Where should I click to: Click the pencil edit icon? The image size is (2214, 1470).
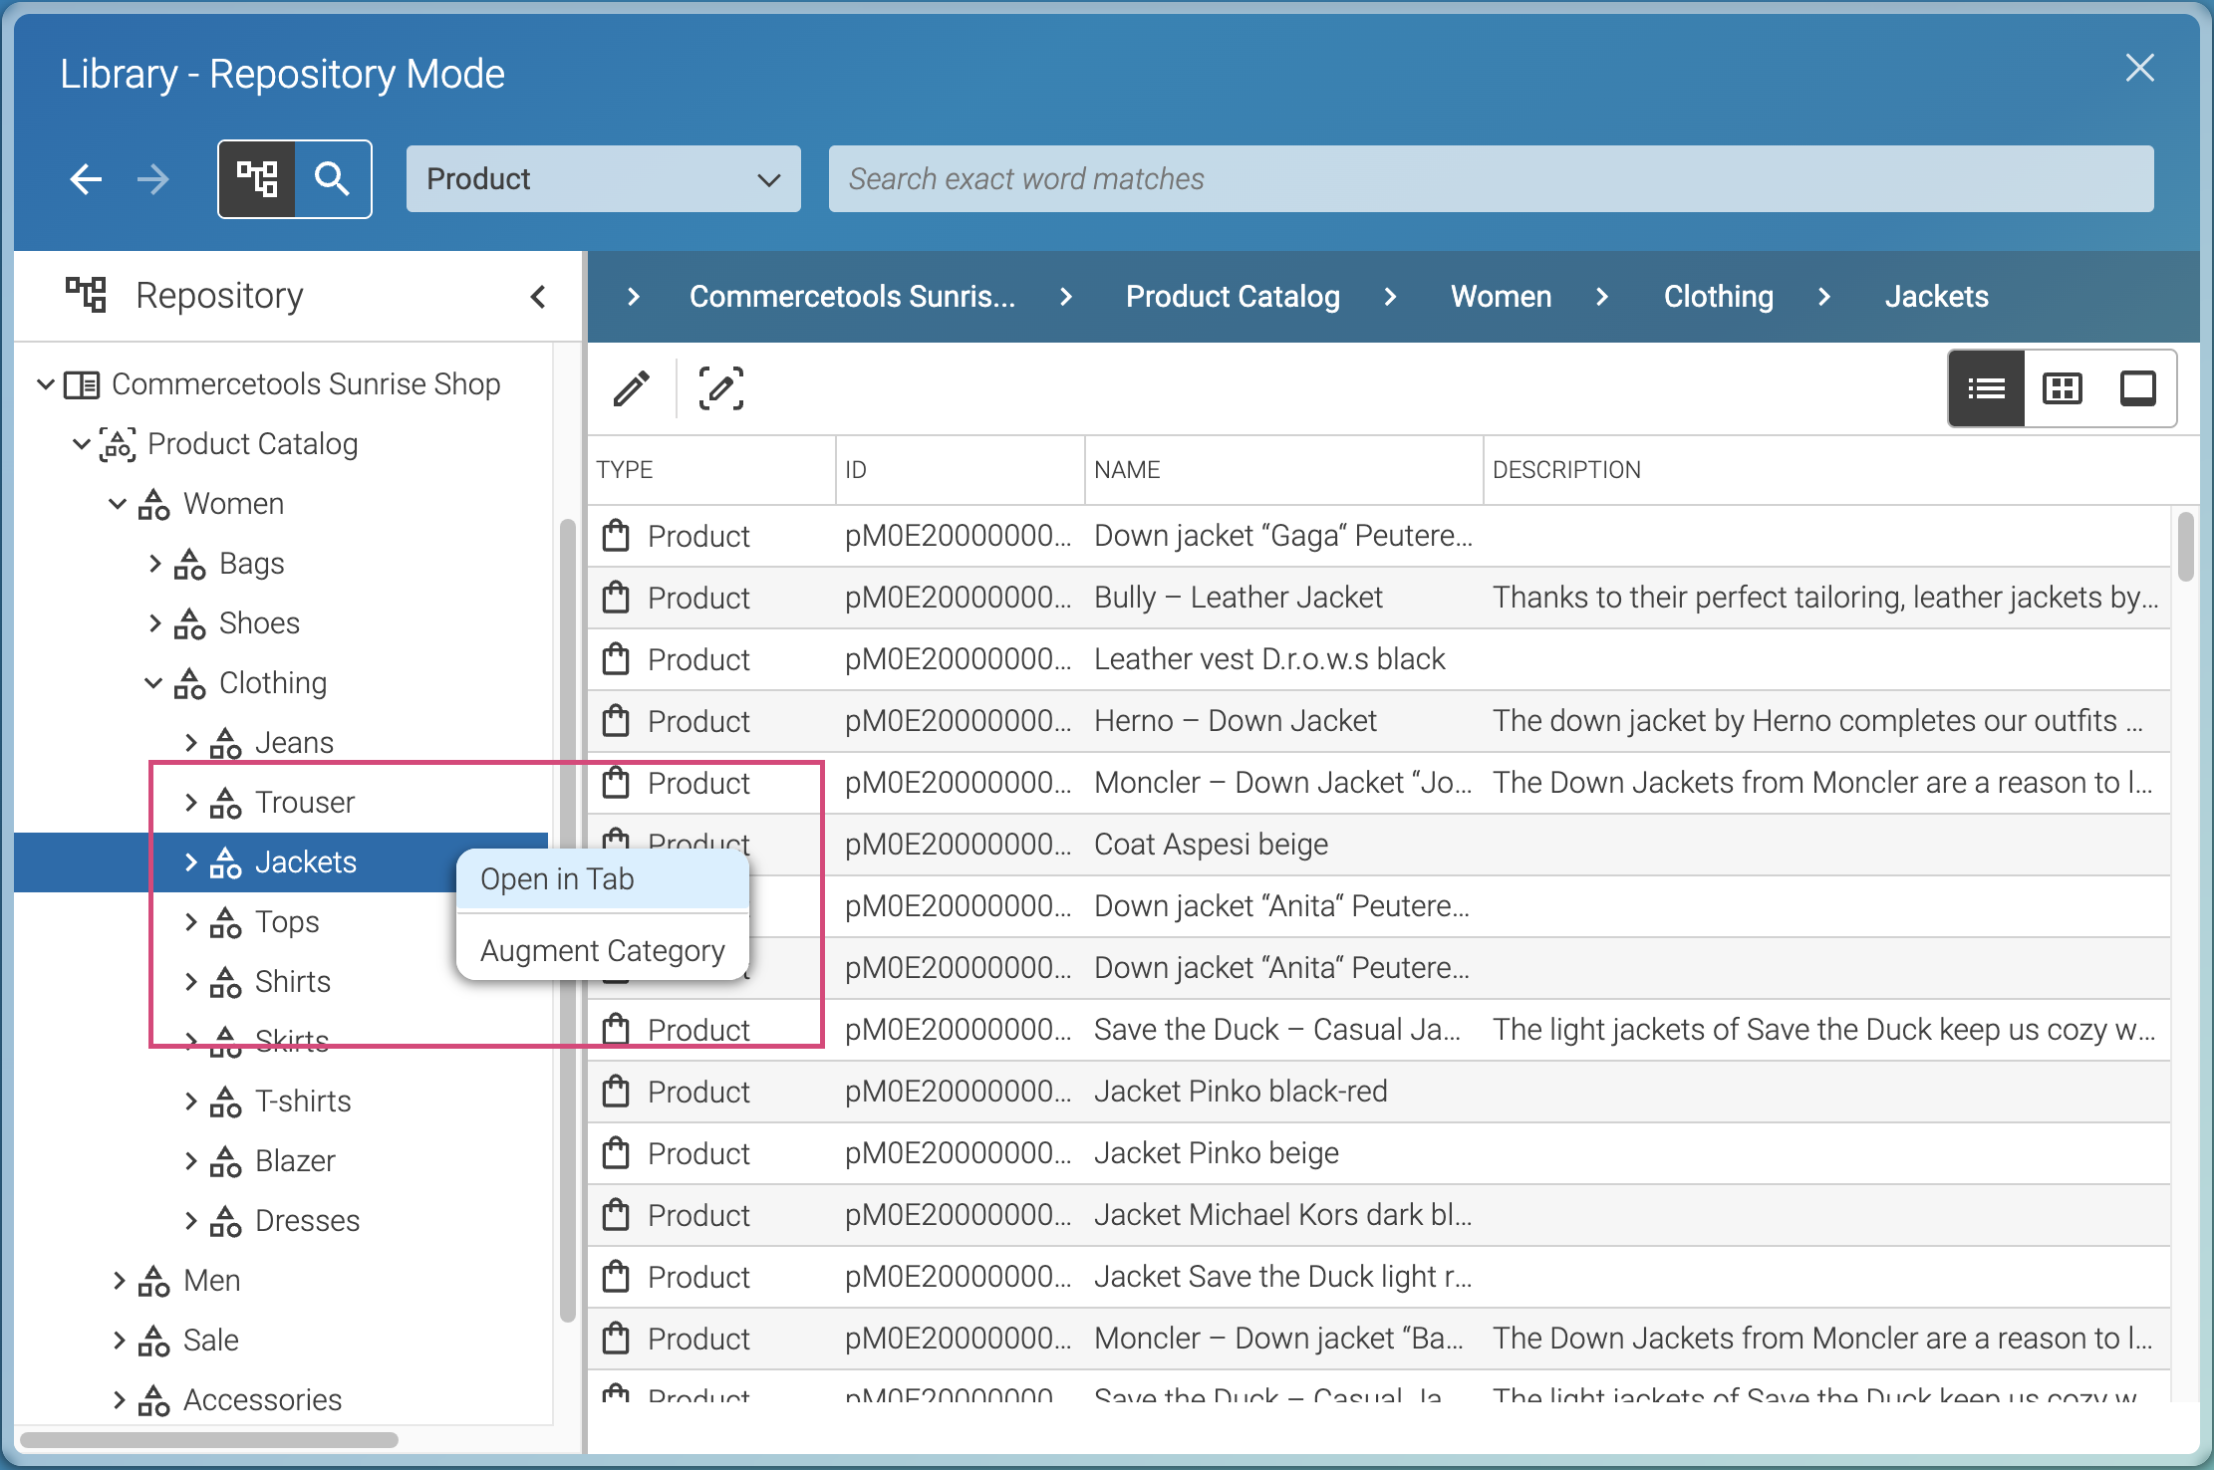(x=632, y=388)
